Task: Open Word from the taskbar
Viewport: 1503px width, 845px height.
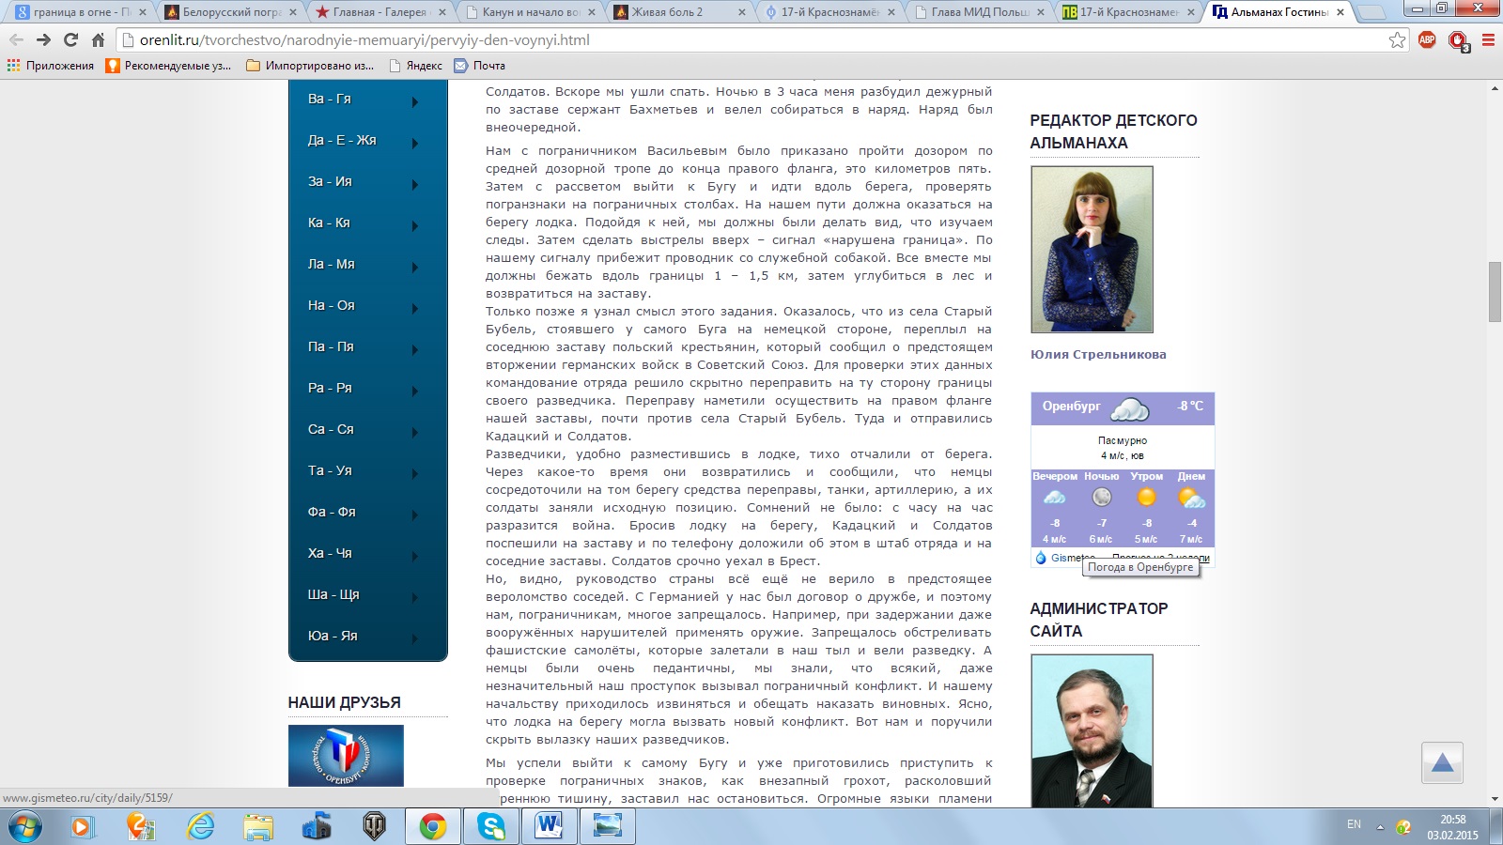Action: pos(549,826)
